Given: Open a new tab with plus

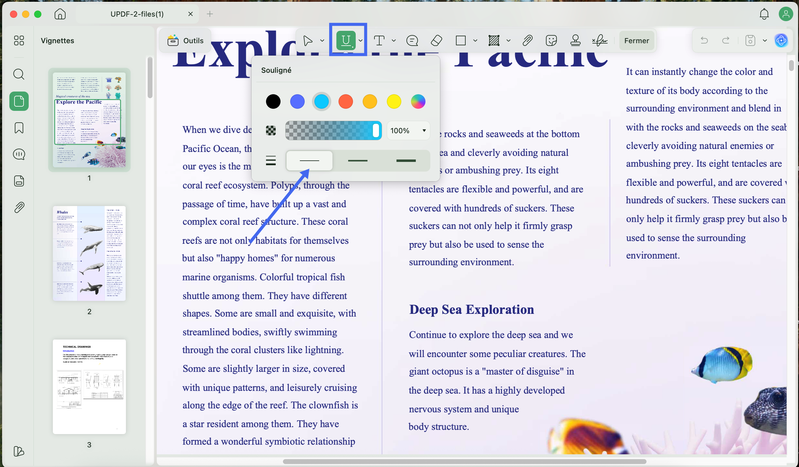Looking at the screenshot, I should coord(210,14).
